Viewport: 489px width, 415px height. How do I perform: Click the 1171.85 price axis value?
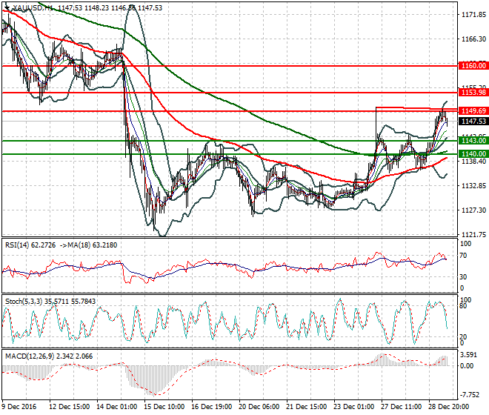pyautogui.click(x=473, y=14)
